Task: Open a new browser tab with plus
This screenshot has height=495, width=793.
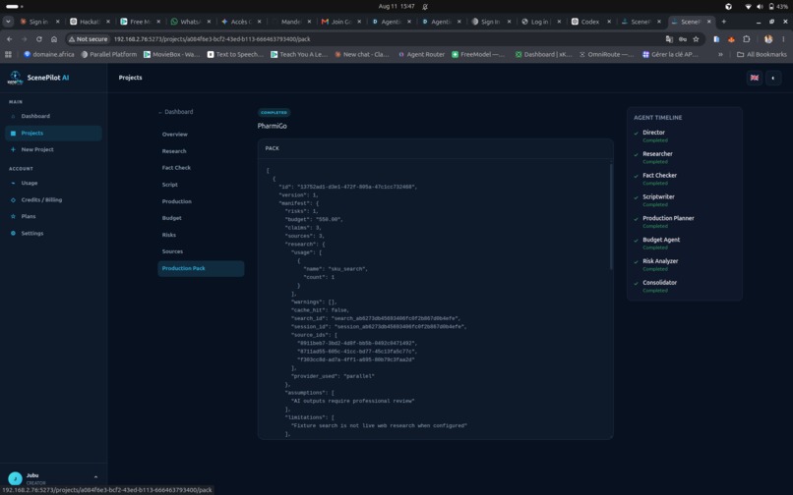Action: pos(724,22)
